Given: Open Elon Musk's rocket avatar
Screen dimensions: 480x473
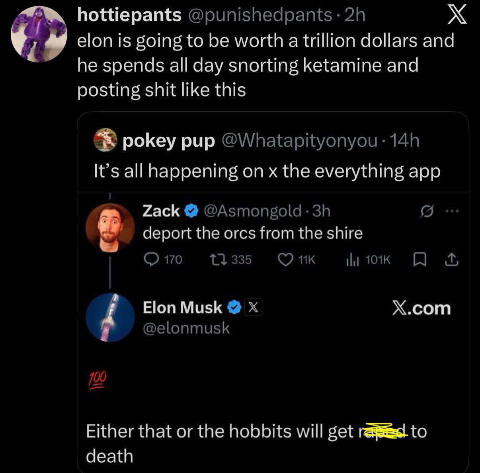Looking at the screenshot, I should click(111, 317).
